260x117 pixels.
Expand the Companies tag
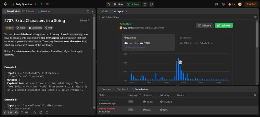pos(35,28)
